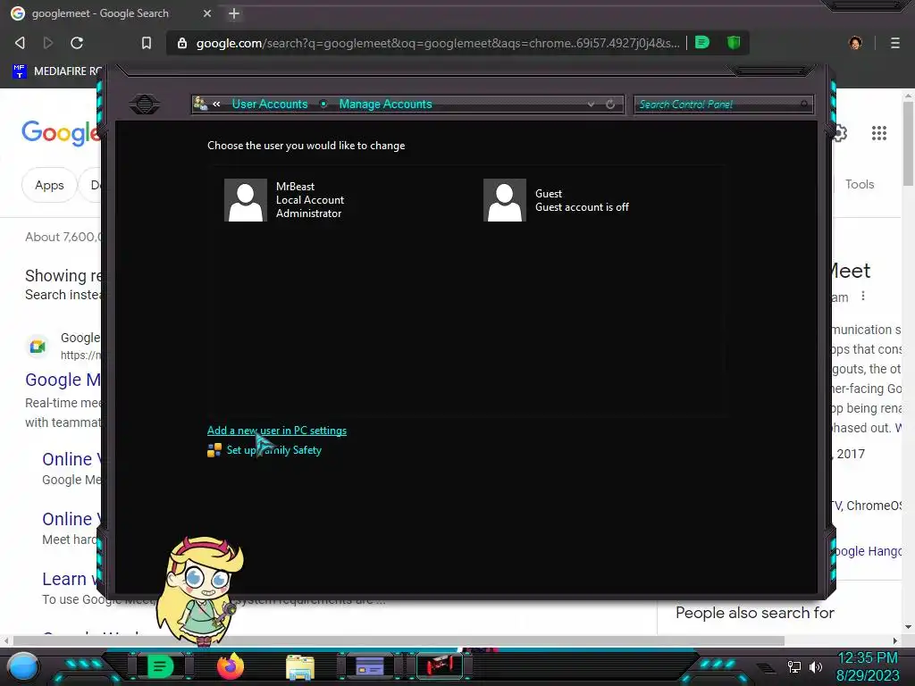
Task: Click the cartoon character desktop mascot
Action: pyautogui.click(x=198, y=590)
